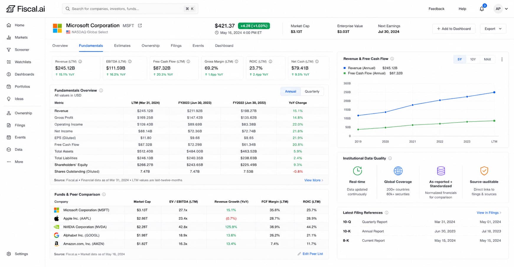Image resolution: width=514 pixels, height=267 pixels.
Task: Click the Ownership person icon in sidebar
Action: [x=9, y=113]
